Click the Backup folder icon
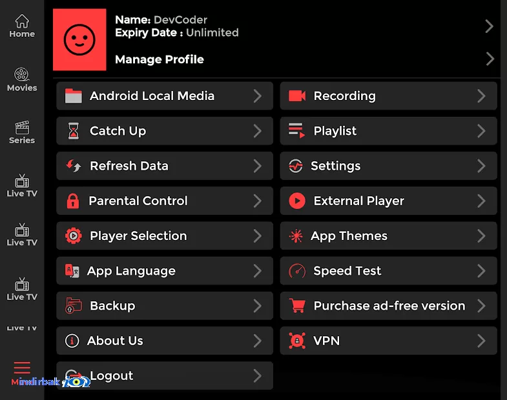 (x=74, y=306)
